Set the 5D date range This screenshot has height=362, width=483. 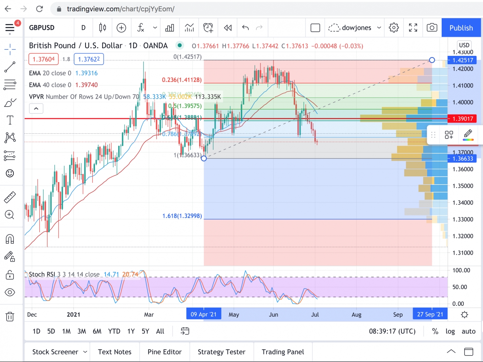coord(51,331)
